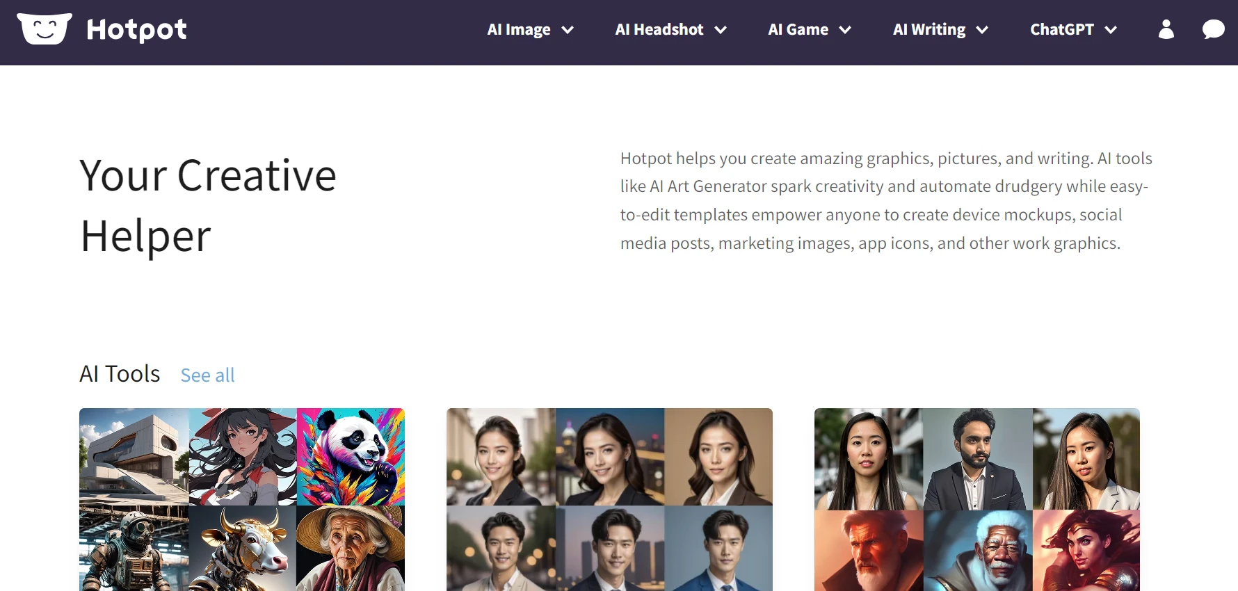
Task: Expand the AI Game dropdown chevron
Action: point(845,30)
